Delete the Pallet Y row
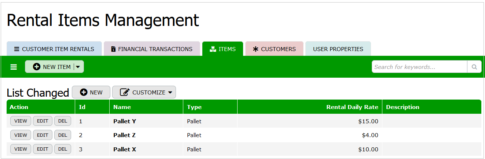485x159 pixels. [x=63, y=121]
